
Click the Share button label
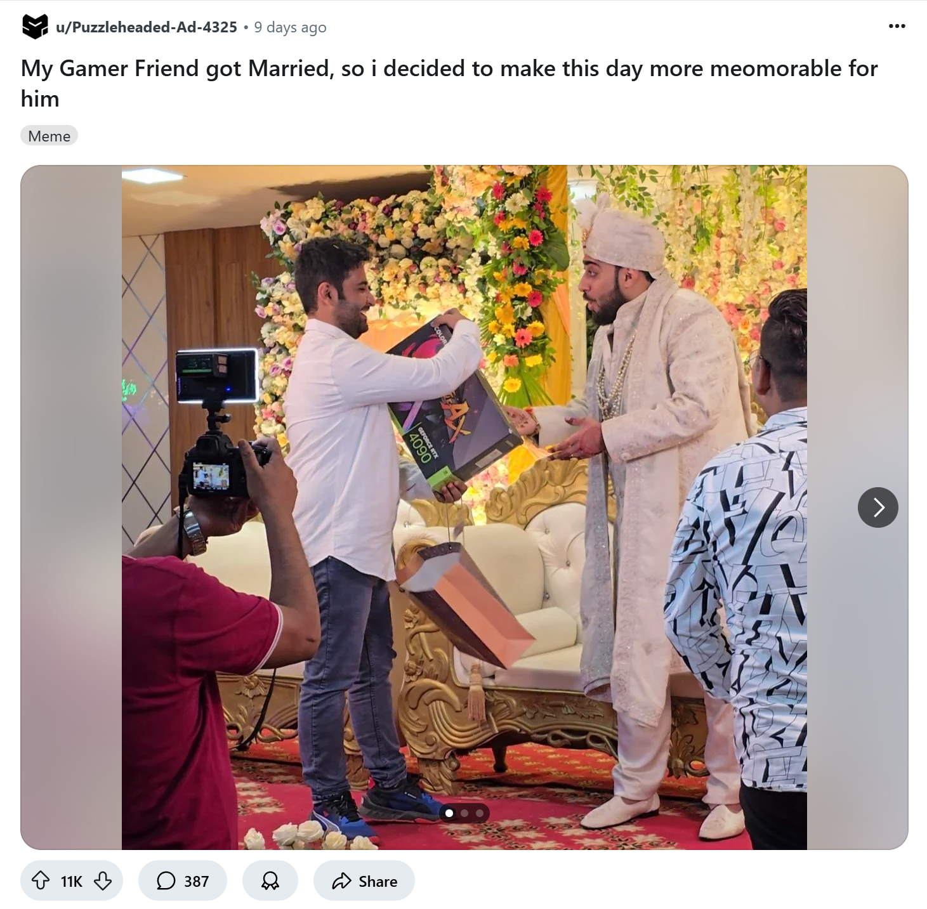click(x=378, y=881)
